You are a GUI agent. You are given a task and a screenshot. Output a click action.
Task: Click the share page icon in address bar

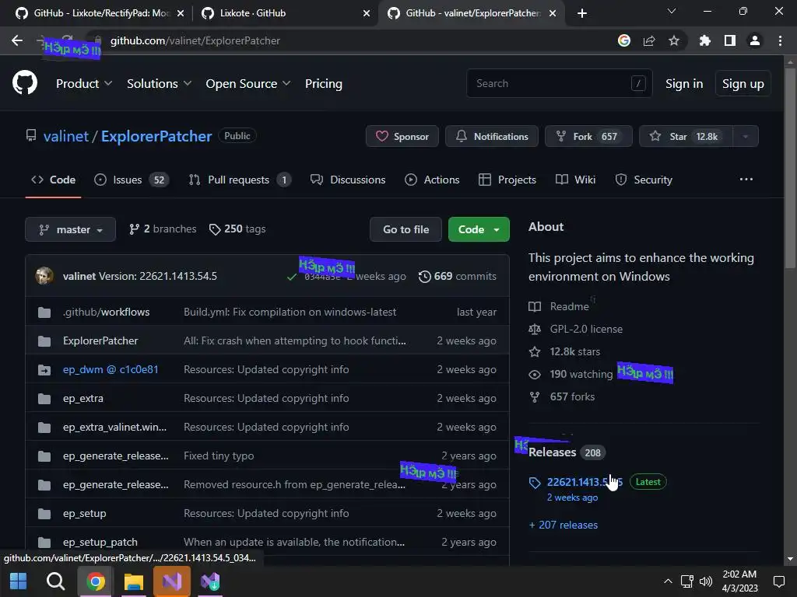(x=649, y=40)
